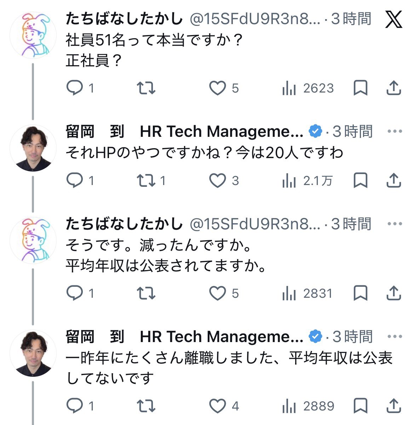This screenshot has height=425, width=414.
Task: Open more options on 平均年収は公表されてますか post
Action: click(395, 224)
